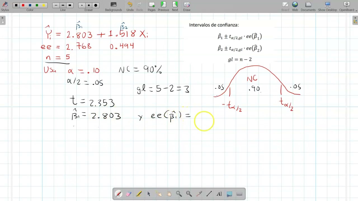
Task: Select the Capture screen region tool
Action: (229, 194)
